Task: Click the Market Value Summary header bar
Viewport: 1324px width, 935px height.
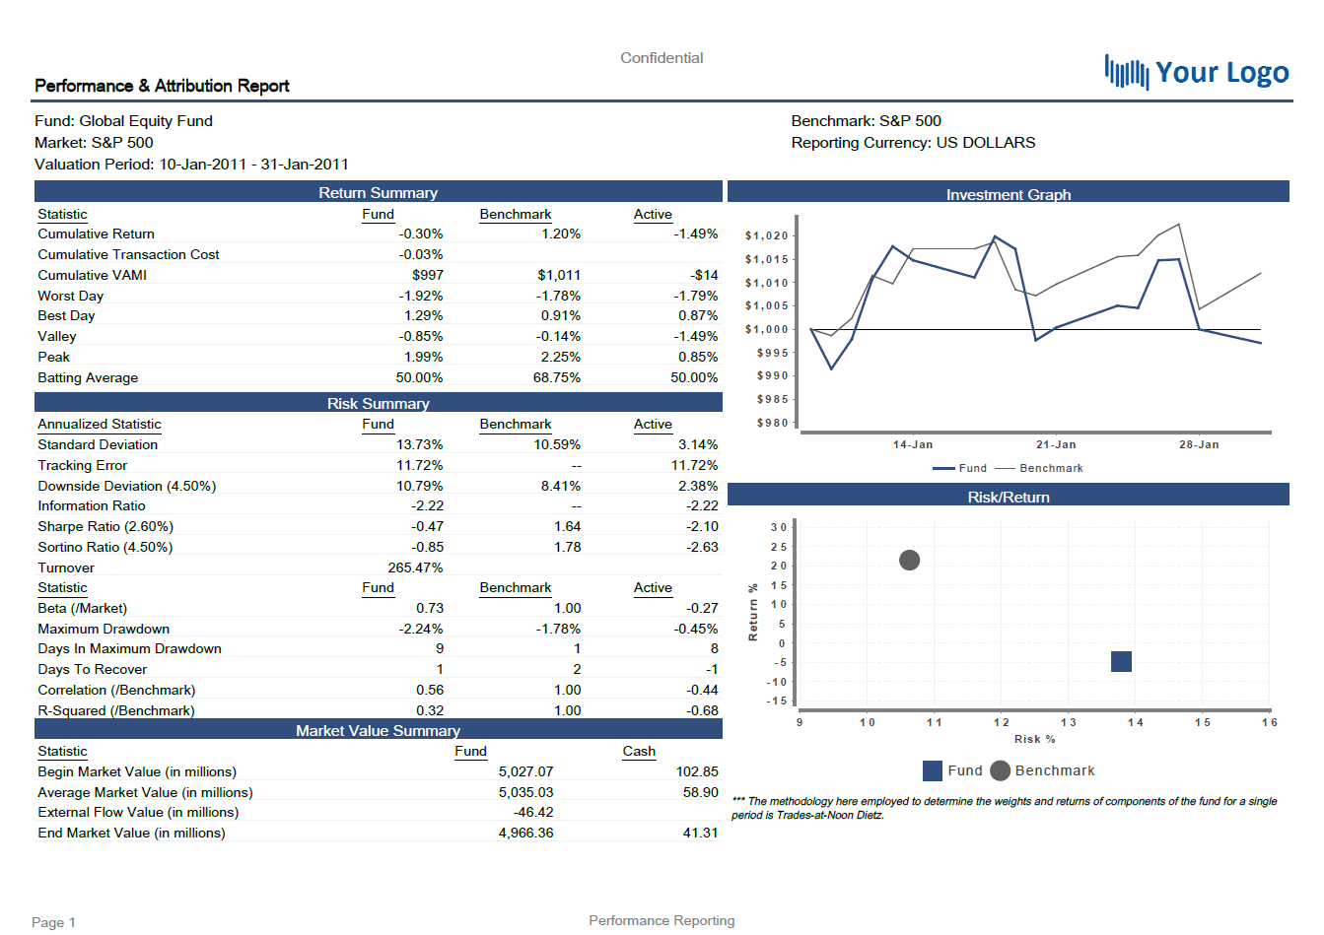Action: (x=379, y=730)
